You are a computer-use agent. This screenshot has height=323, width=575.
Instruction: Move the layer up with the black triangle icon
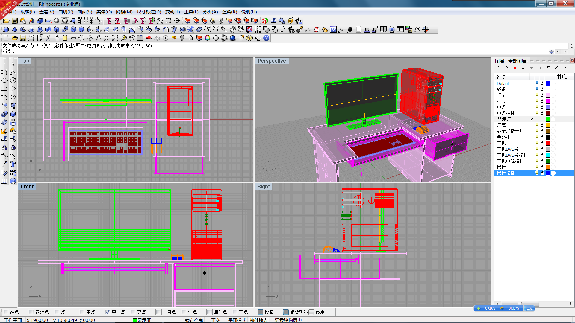[523, 68]
